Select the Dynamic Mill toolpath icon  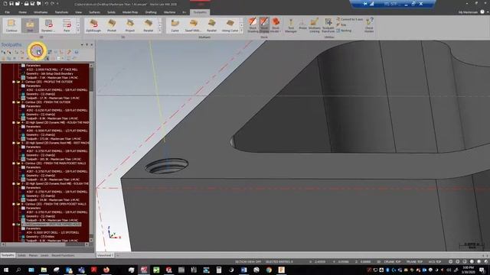coord(48,25)
